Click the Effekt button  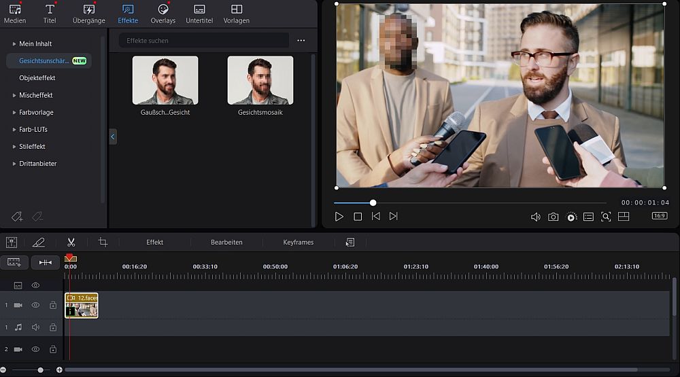click(x=155, y=243)
